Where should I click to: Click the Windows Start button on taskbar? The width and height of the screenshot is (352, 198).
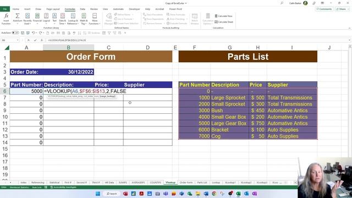tap(98, 194)
